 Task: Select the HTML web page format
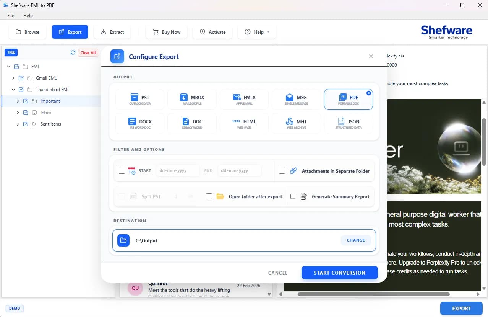[244, 124]
